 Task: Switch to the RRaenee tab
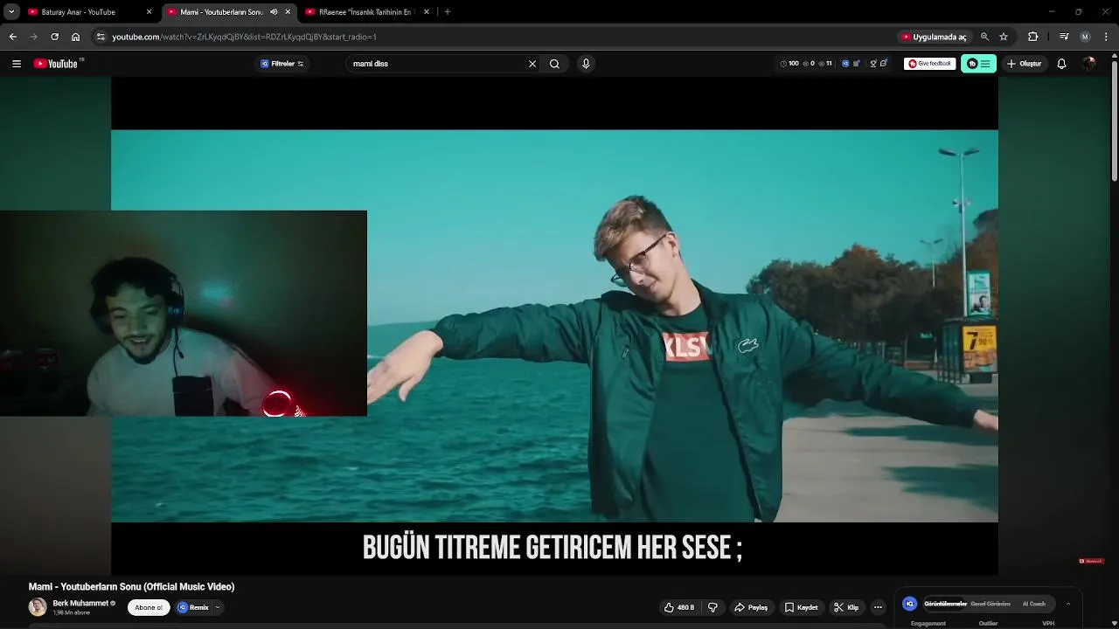[x=365, y=12]
